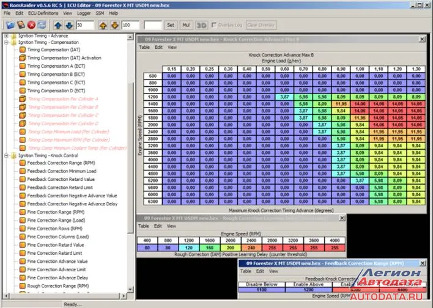Click icon for Feedback Correction Minimum Load
Screen dimensions: 433x308
pyautogui.click(x=23, y=171)
